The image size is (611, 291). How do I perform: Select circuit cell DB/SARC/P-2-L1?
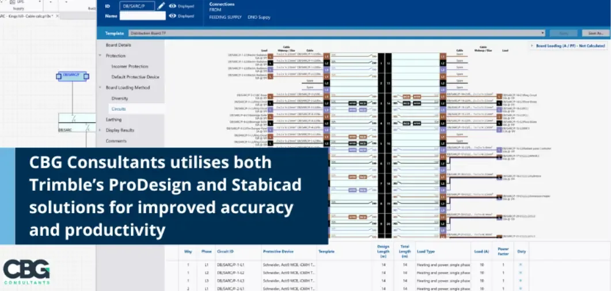click(230, 288)
